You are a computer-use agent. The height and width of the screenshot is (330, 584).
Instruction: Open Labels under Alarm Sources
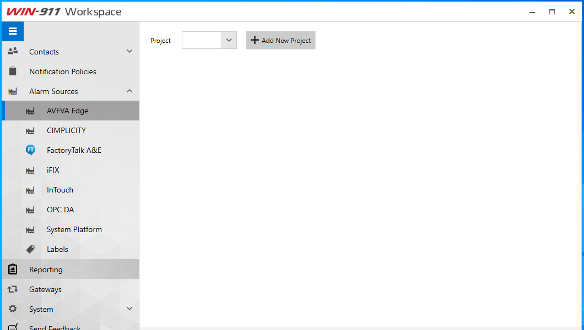coord(71,249)
